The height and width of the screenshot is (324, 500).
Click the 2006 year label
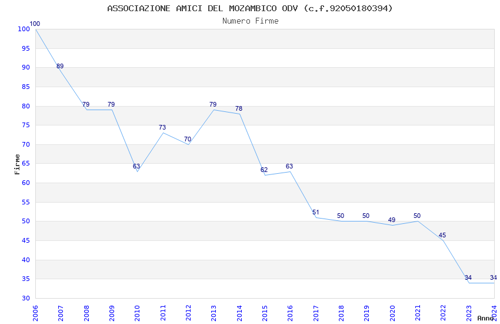(35, 313)
